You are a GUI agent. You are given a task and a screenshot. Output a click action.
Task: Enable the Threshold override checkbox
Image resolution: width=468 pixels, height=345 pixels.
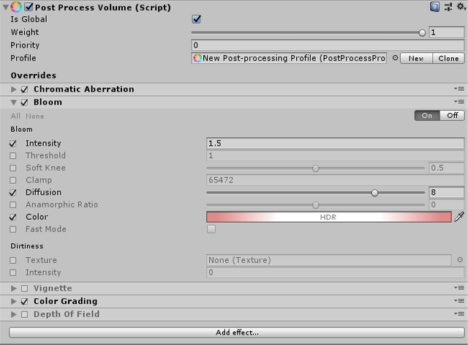pos(12,156)
